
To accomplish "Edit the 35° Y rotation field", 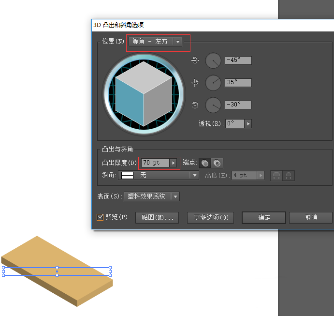I will click(x=238, y=83).
